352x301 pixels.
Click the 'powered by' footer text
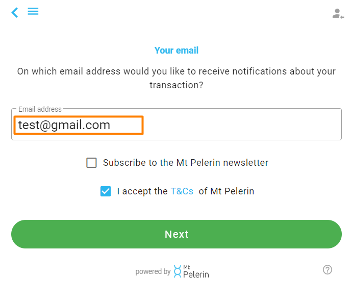point(153,271)
